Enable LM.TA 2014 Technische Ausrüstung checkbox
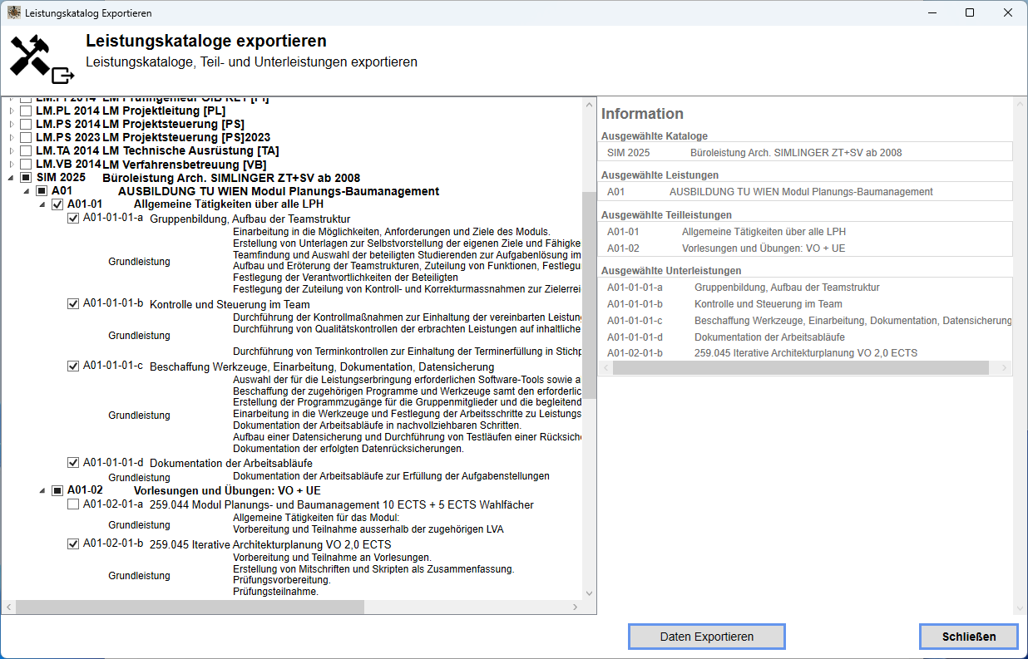This screenshot has width=1028, height=659. (x=27, y=150)
